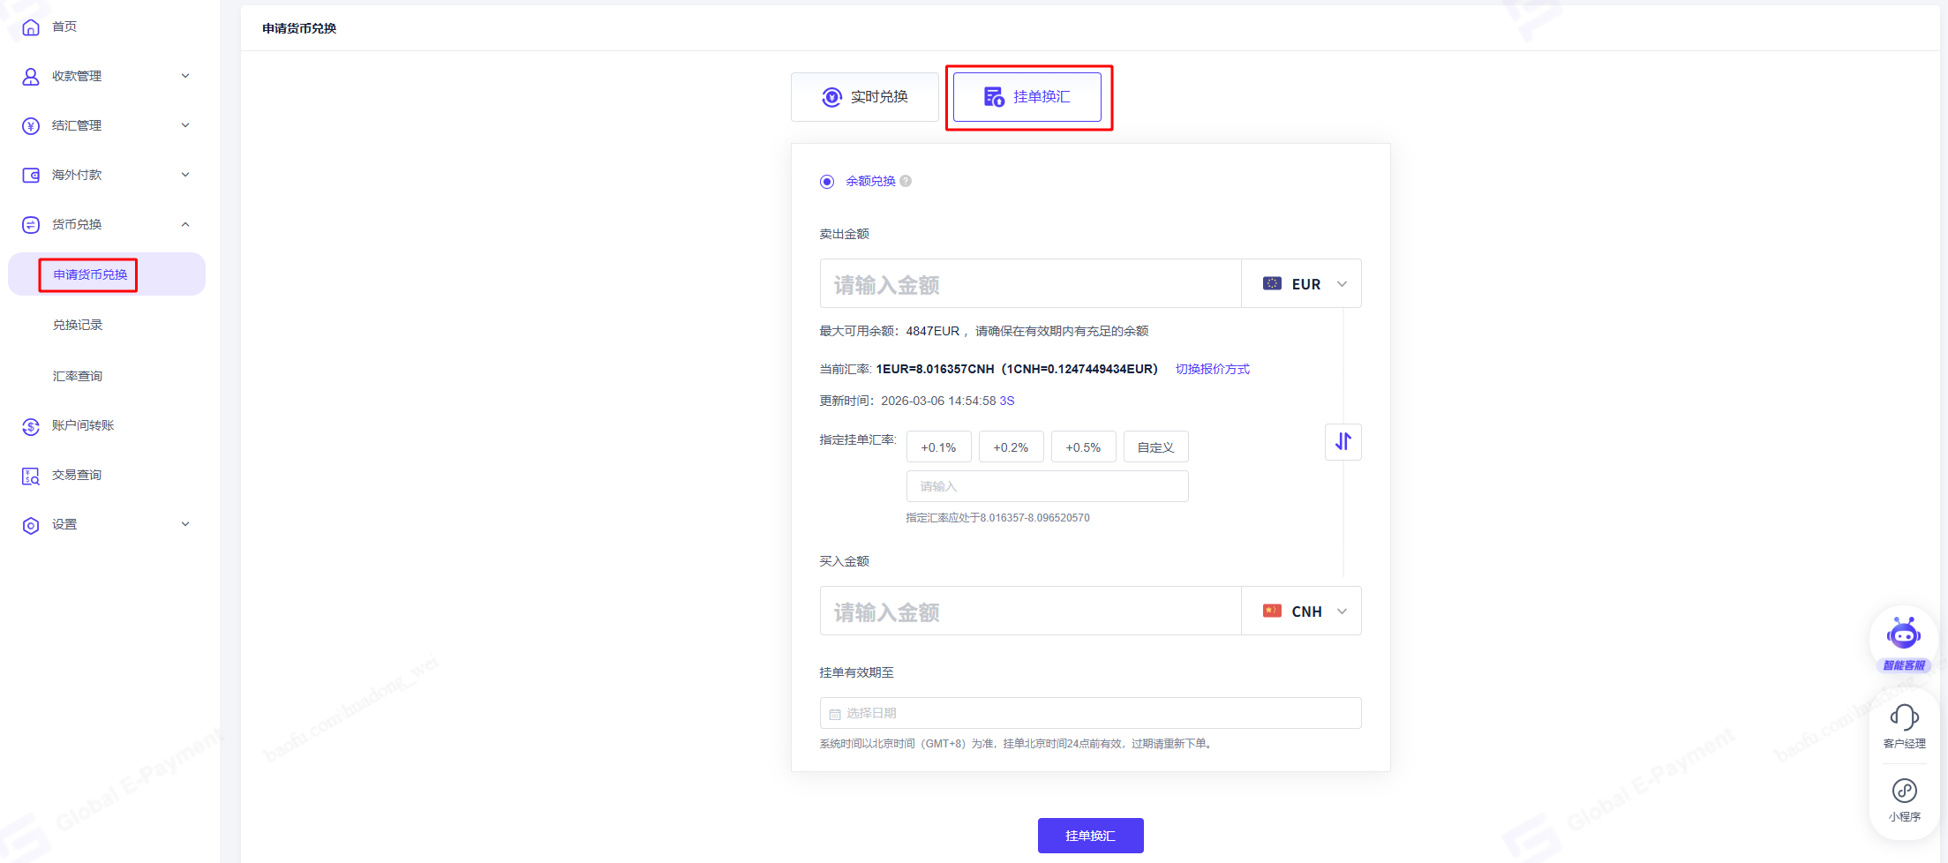1948x863 pixels.
Task: Click the swap currencies arrows icon
Action: 1343,441
